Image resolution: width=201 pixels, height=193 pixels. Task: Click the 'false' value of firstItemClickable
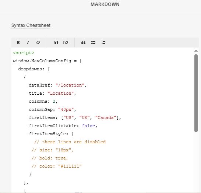click(88, 126)
